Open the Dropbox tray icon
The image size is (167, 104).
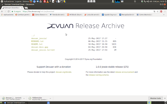142,1
